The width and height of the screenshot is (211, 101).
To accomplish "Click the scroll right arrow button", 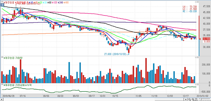I will [186, 99].
